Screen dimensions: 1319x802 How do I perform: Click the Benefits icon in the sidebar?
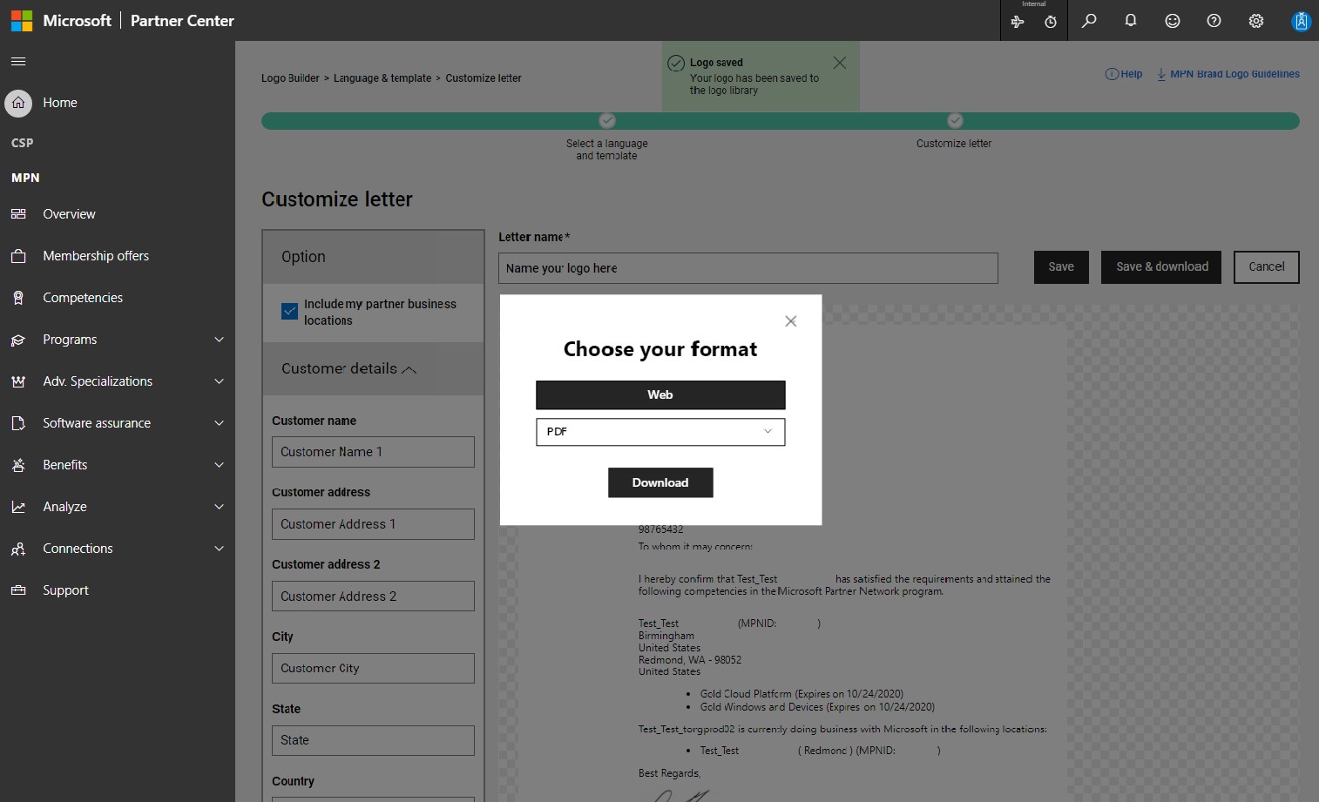(18, 465)
